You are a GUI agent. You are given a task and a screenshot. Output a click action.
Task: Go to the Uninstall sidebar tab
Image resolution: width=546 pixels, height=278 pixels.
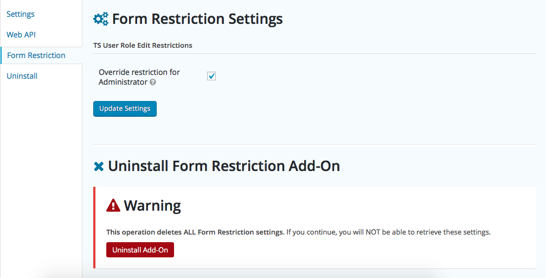tap(22, 76)
